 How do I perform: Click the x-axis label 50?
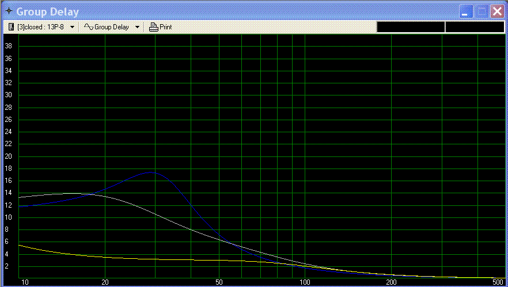tap(219, 282)
